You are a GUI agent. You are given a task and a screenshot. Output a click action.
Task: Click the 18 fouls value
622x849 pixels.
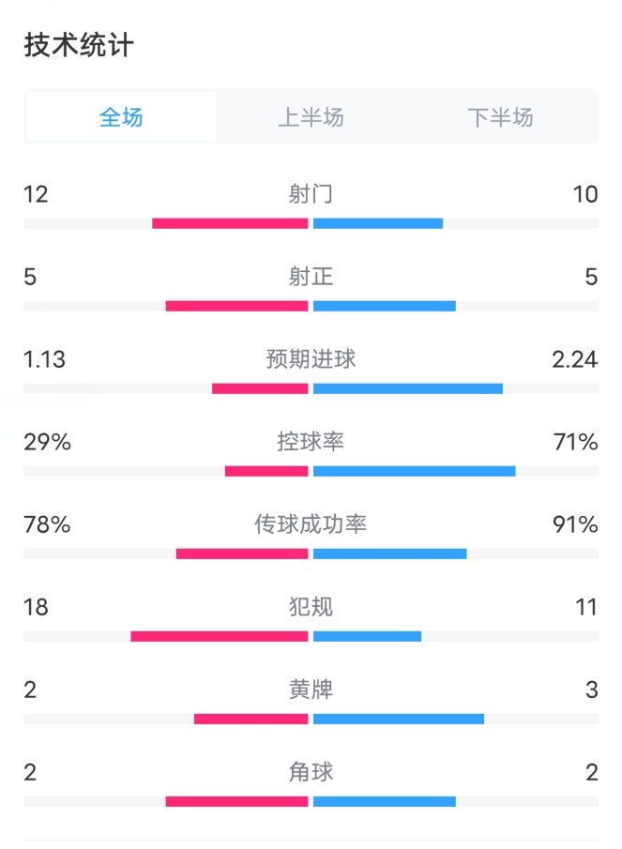(x=36, y=607)
